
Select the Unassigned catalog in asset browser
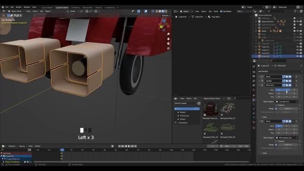coord(183,123)
